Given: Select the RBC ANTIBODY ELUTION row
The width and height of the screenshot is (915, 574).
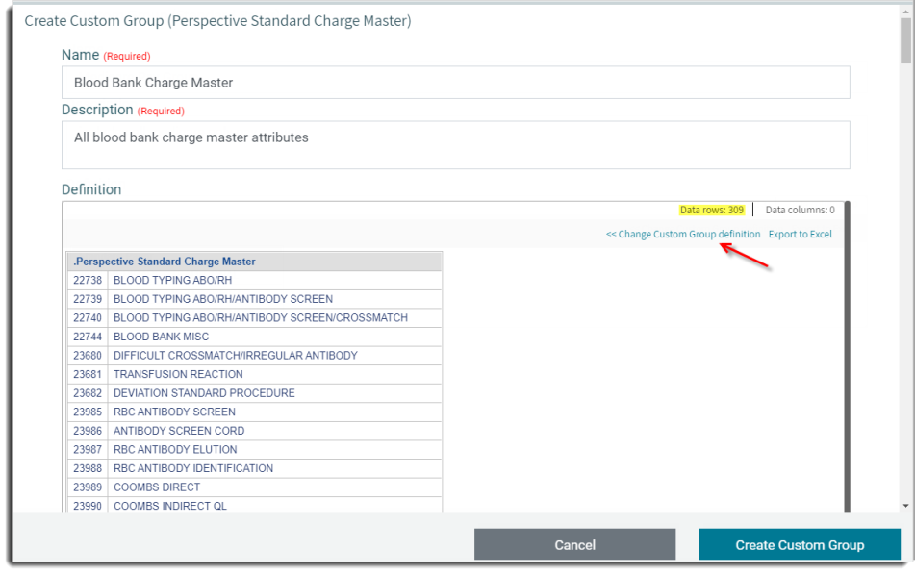Looking at the screenshot, I should (x=175, y=449).
